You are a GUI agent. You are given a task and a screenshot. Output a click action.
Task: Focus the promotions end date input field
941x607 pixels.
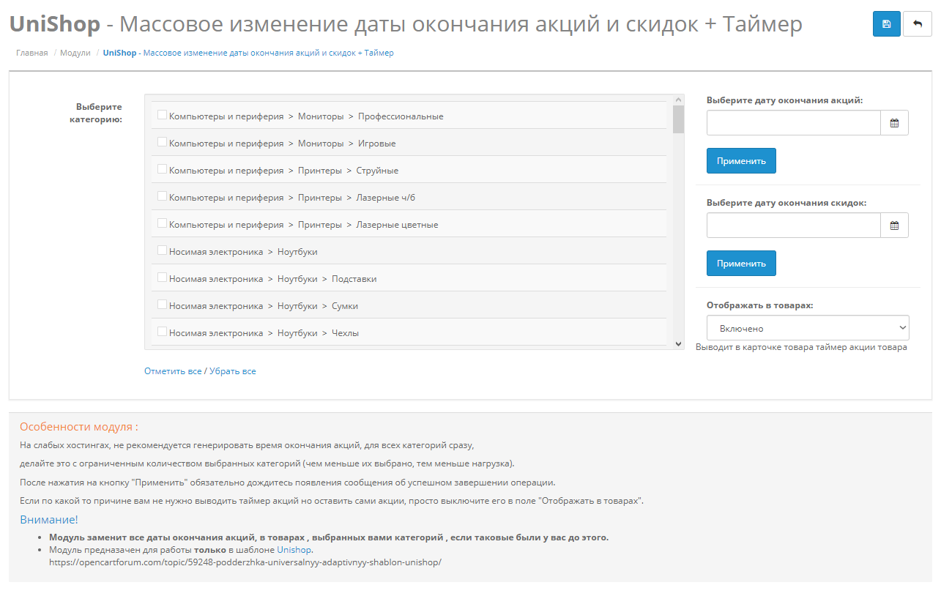point(793,123)
